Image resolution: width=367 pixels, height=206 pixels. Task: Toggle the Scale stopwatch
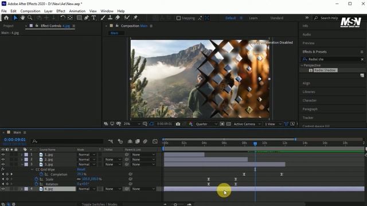pyautogui.click(x=36, y=179)
